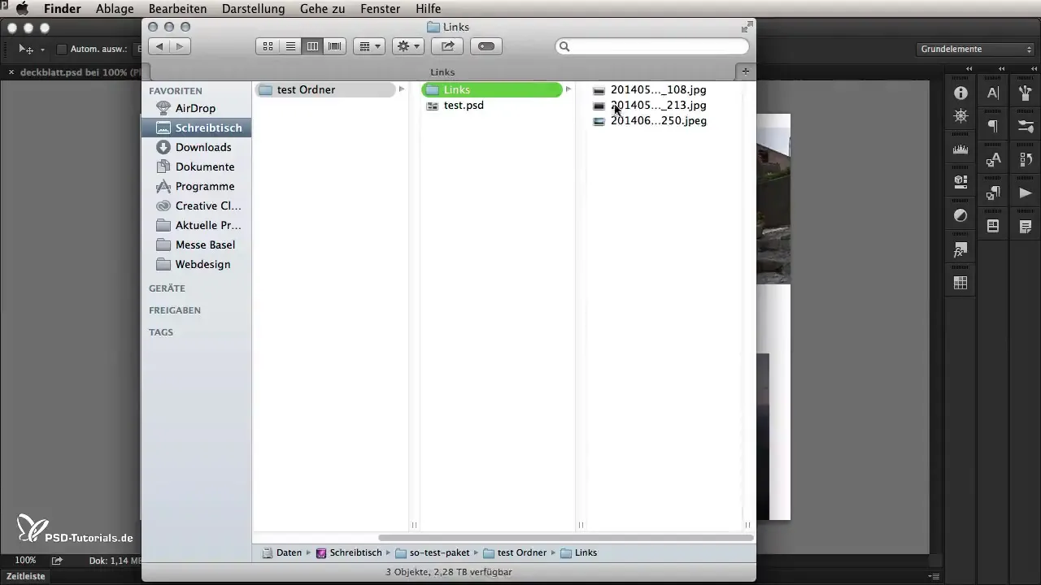1041x585 pixels.
Task: Select Programme in the sidebar
Action: coord(195,186)
